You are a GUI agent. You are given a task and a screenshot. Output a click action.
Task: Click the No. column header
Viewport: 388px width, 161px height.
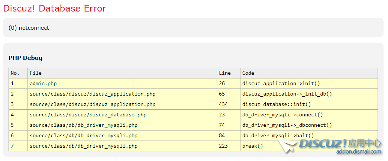(15, 73)
